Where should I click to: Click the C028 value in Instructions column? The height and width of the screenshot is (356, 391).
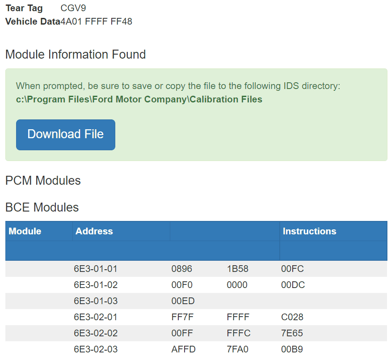coord(292,317)
